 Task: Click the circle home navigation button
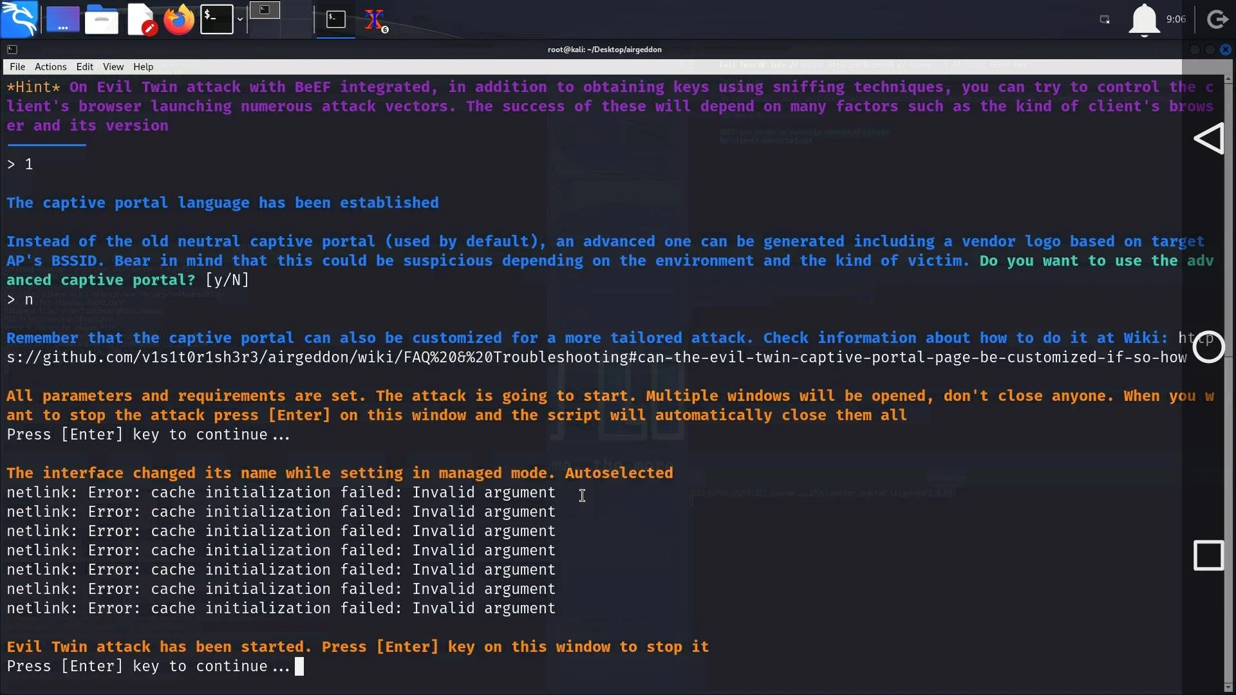1208,347
